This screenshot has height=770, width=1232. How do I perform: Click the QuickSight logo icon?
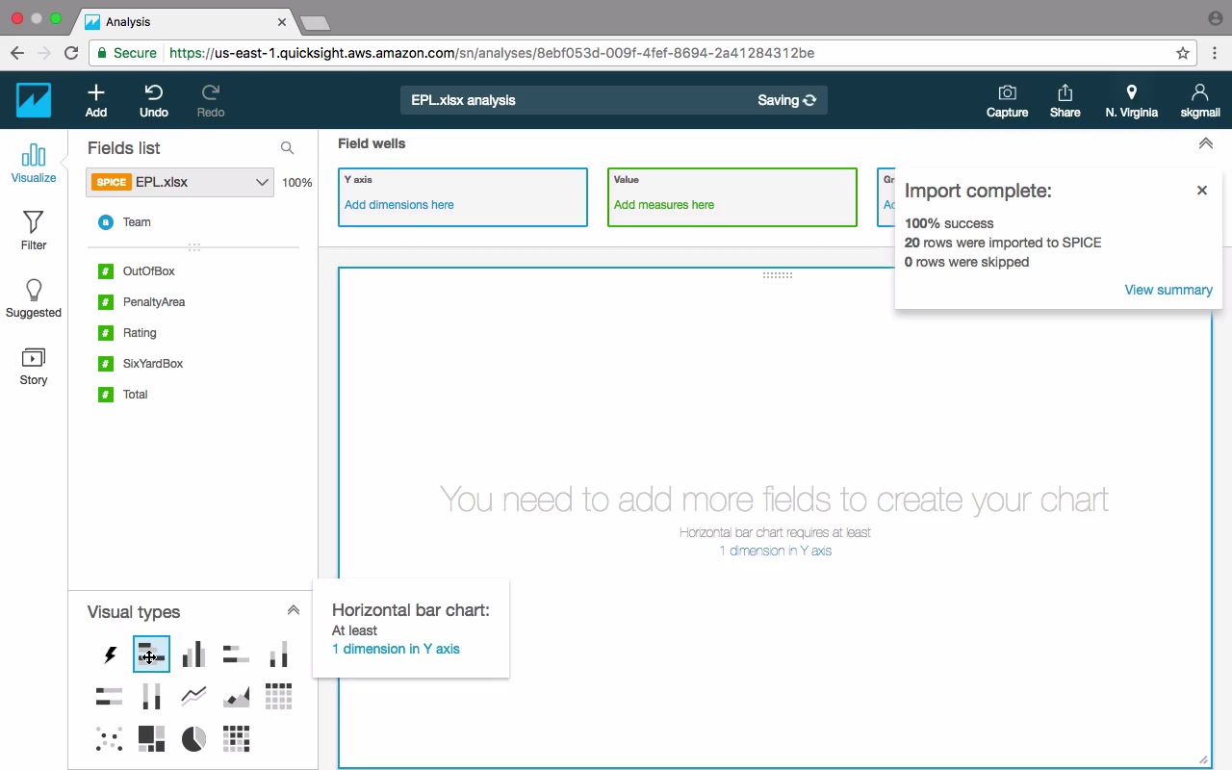click(34, 100)
